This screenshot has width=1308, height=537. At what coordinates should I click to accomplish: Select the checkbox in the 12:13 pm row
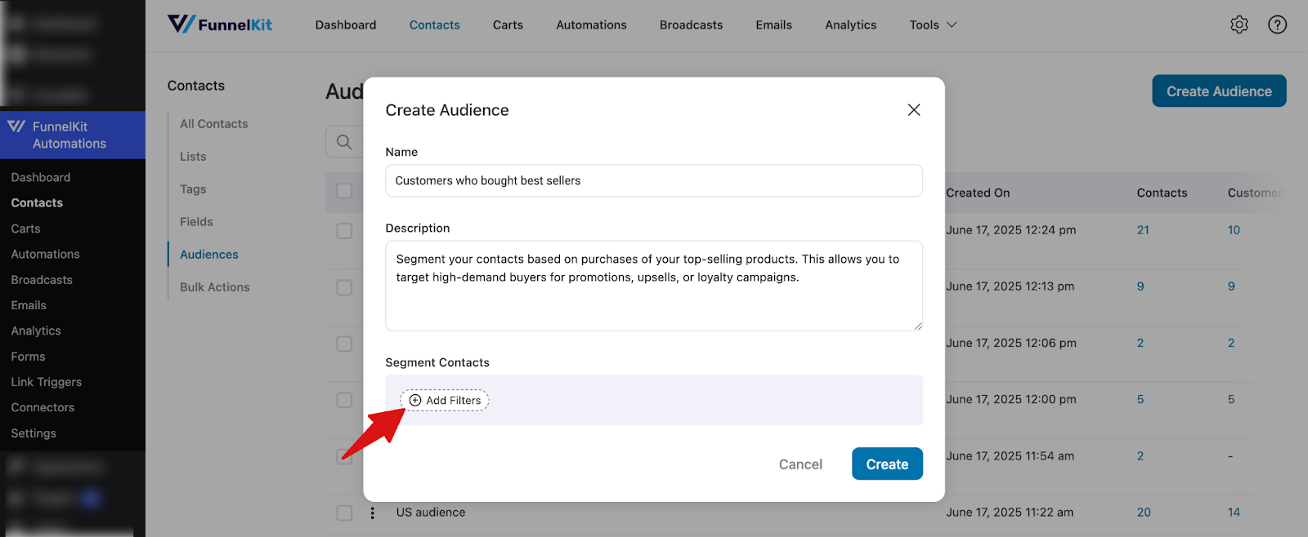point(344,287)
